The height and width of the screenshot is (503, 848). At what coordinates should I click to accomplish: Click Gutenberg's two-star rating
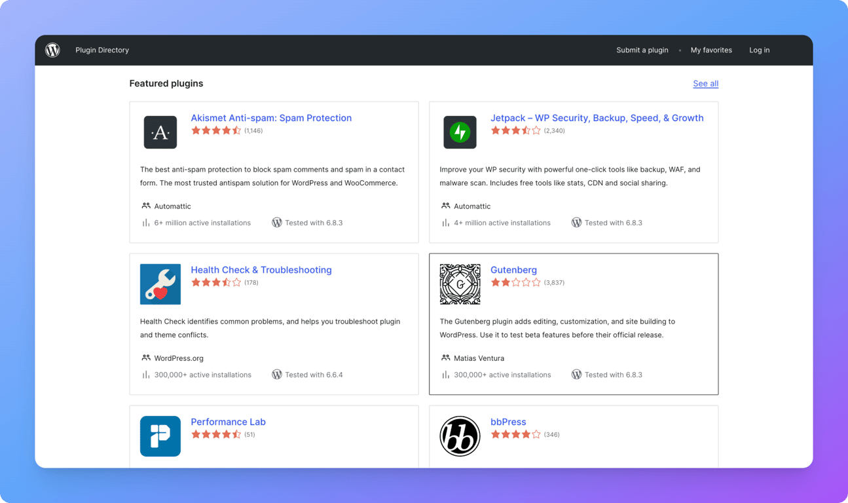pos(516,283)
